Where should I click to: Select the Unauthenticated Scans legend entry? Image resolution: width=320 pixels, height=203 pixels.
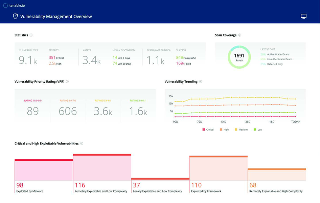276,59
